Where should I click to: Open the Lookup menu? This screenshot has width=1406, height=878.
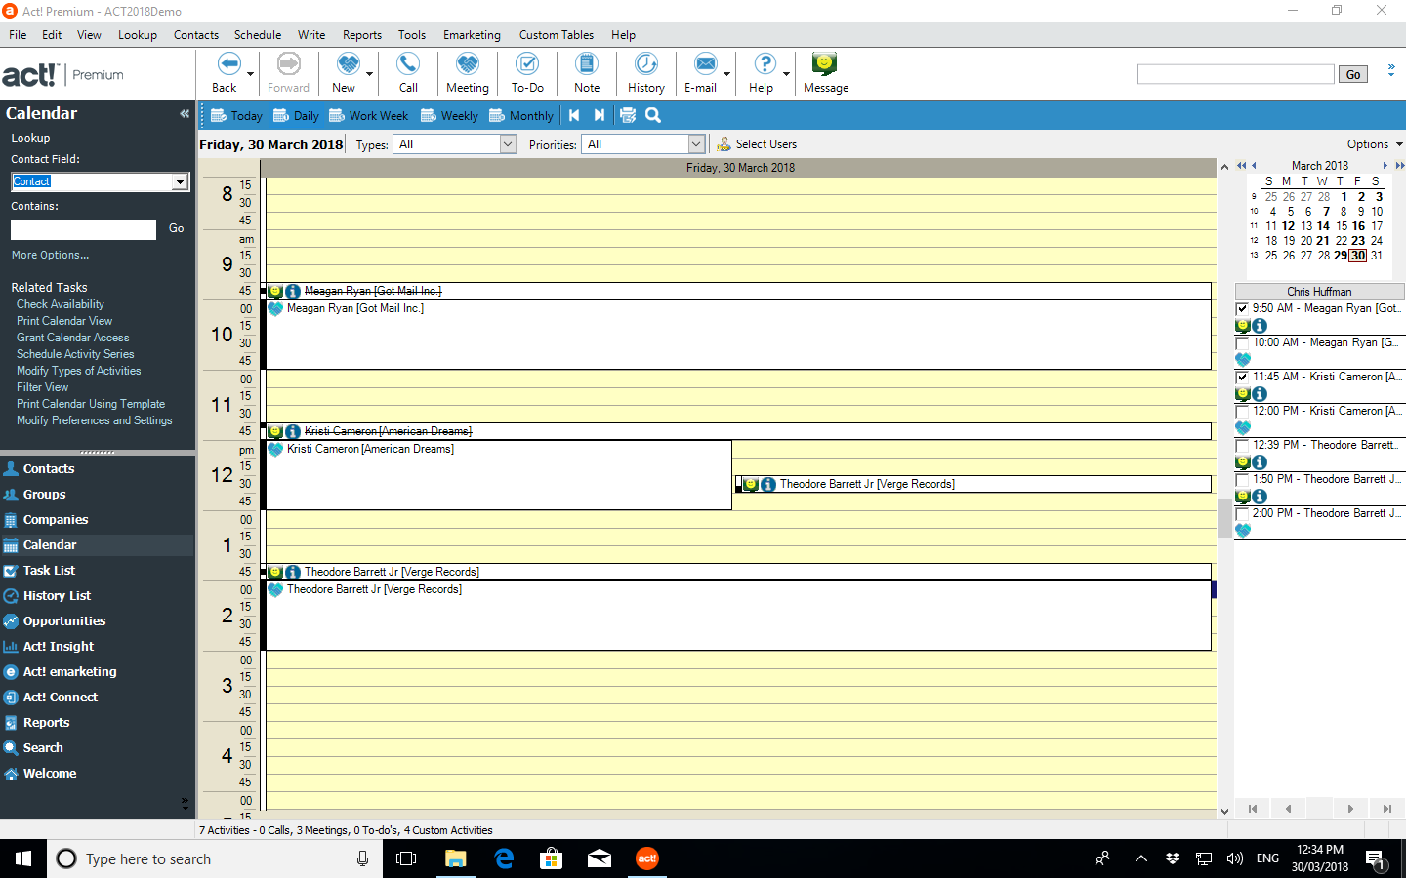138,35
